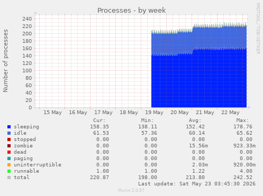Viewport: 263px width, 196px height.
Task: Select the "paging" legend label
Action: click(23, 158)
